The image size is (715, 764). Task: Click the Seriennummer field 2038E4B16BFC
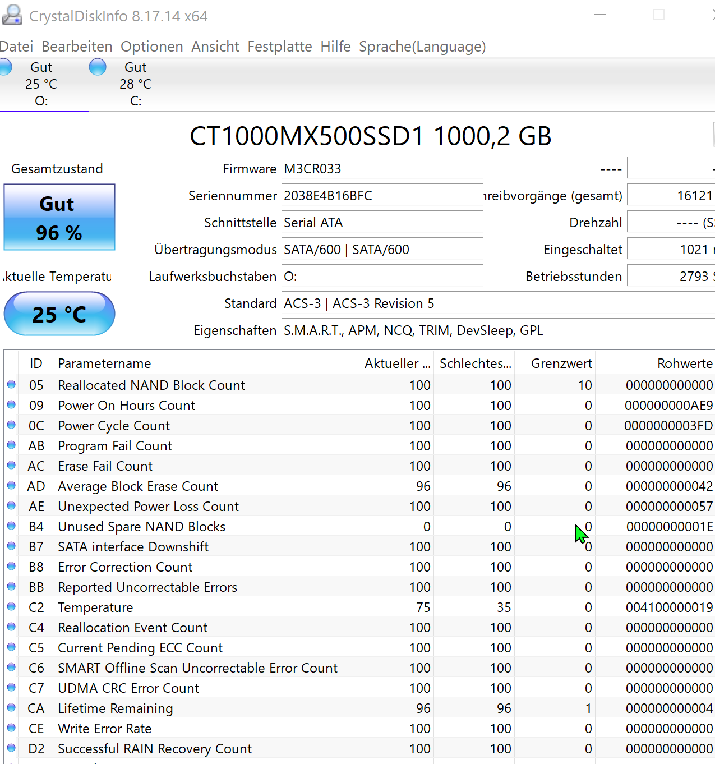pos(382,195)
